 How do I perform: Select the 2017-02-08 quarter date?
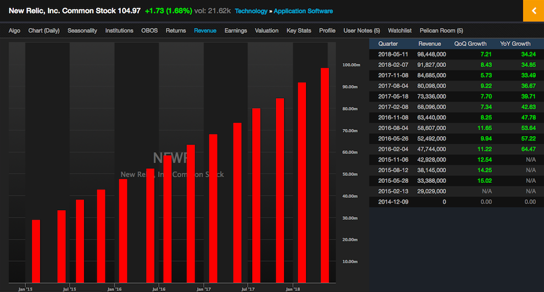pos(393,107)
